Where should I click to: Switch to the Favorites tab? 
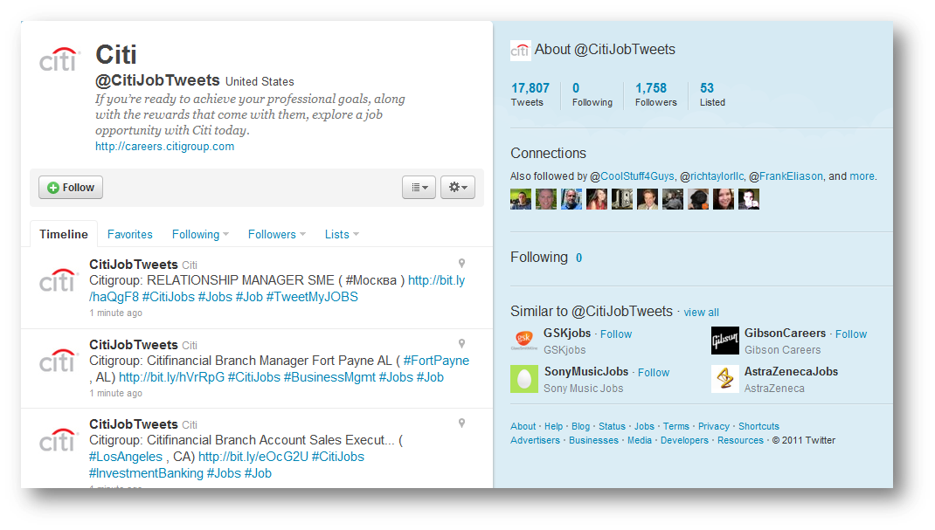tap(129, 234)
